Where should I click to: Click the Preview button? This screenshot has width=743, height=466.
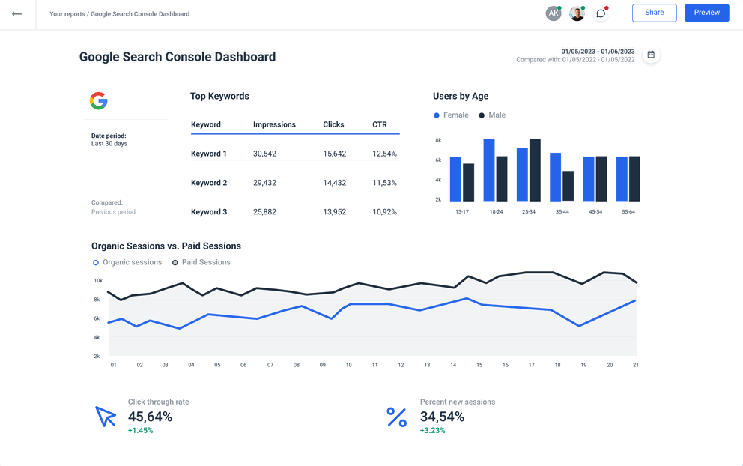(706, 13)
